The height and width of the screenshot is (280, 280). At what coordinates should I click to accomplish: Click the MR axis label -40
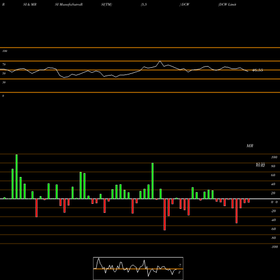click(x=273, y=220)
